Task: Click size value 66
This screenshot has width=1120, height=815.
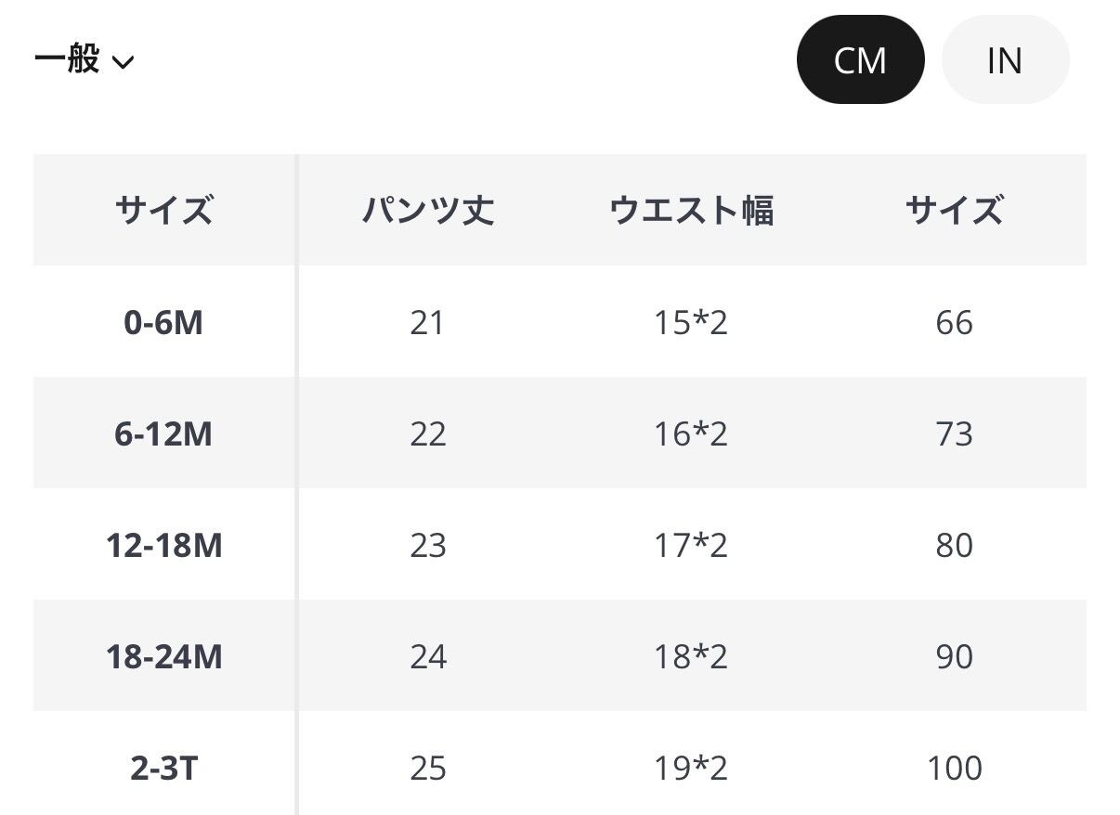Action: [955, 322]
